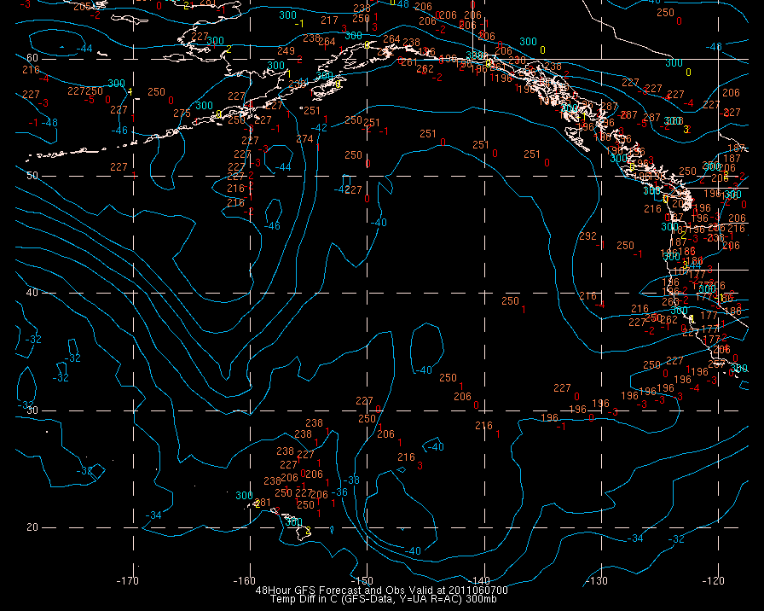Click the 292 observation value
764x611 pixels.
[587, 236]
